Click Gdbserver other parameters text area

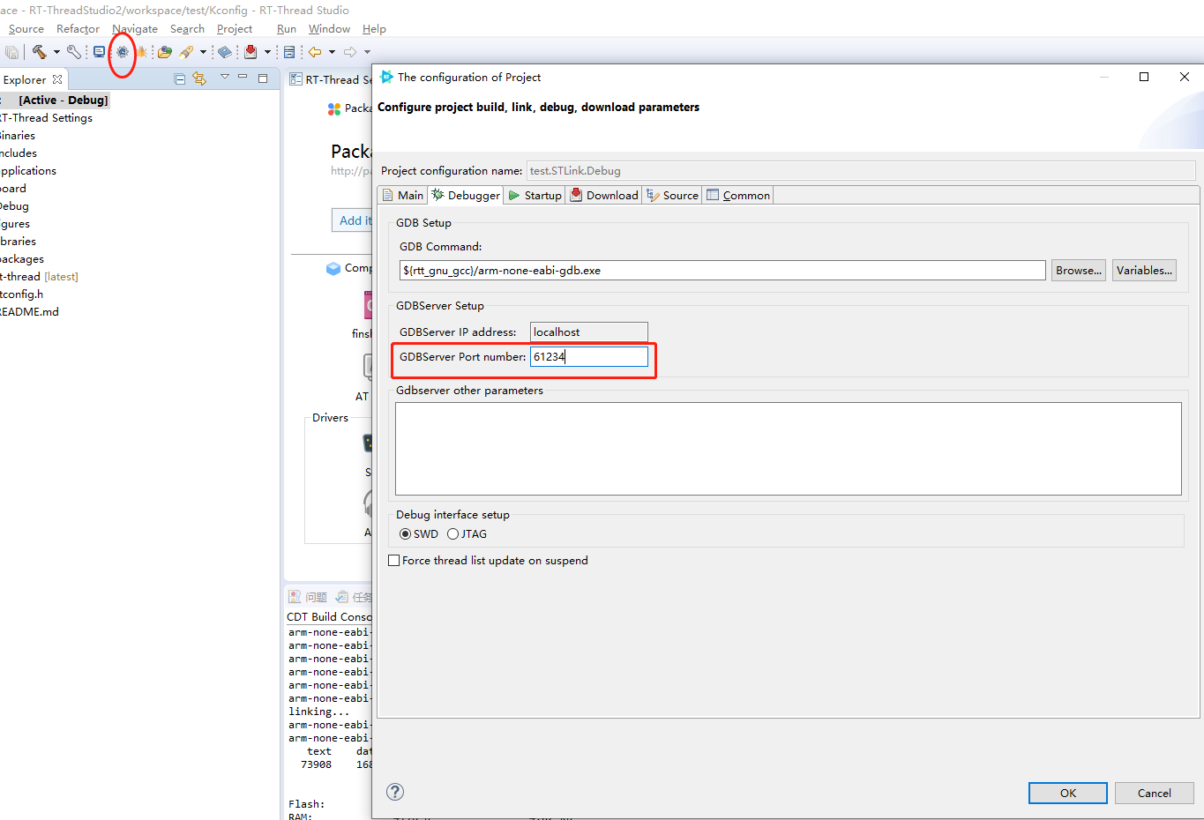click(789, 449)
